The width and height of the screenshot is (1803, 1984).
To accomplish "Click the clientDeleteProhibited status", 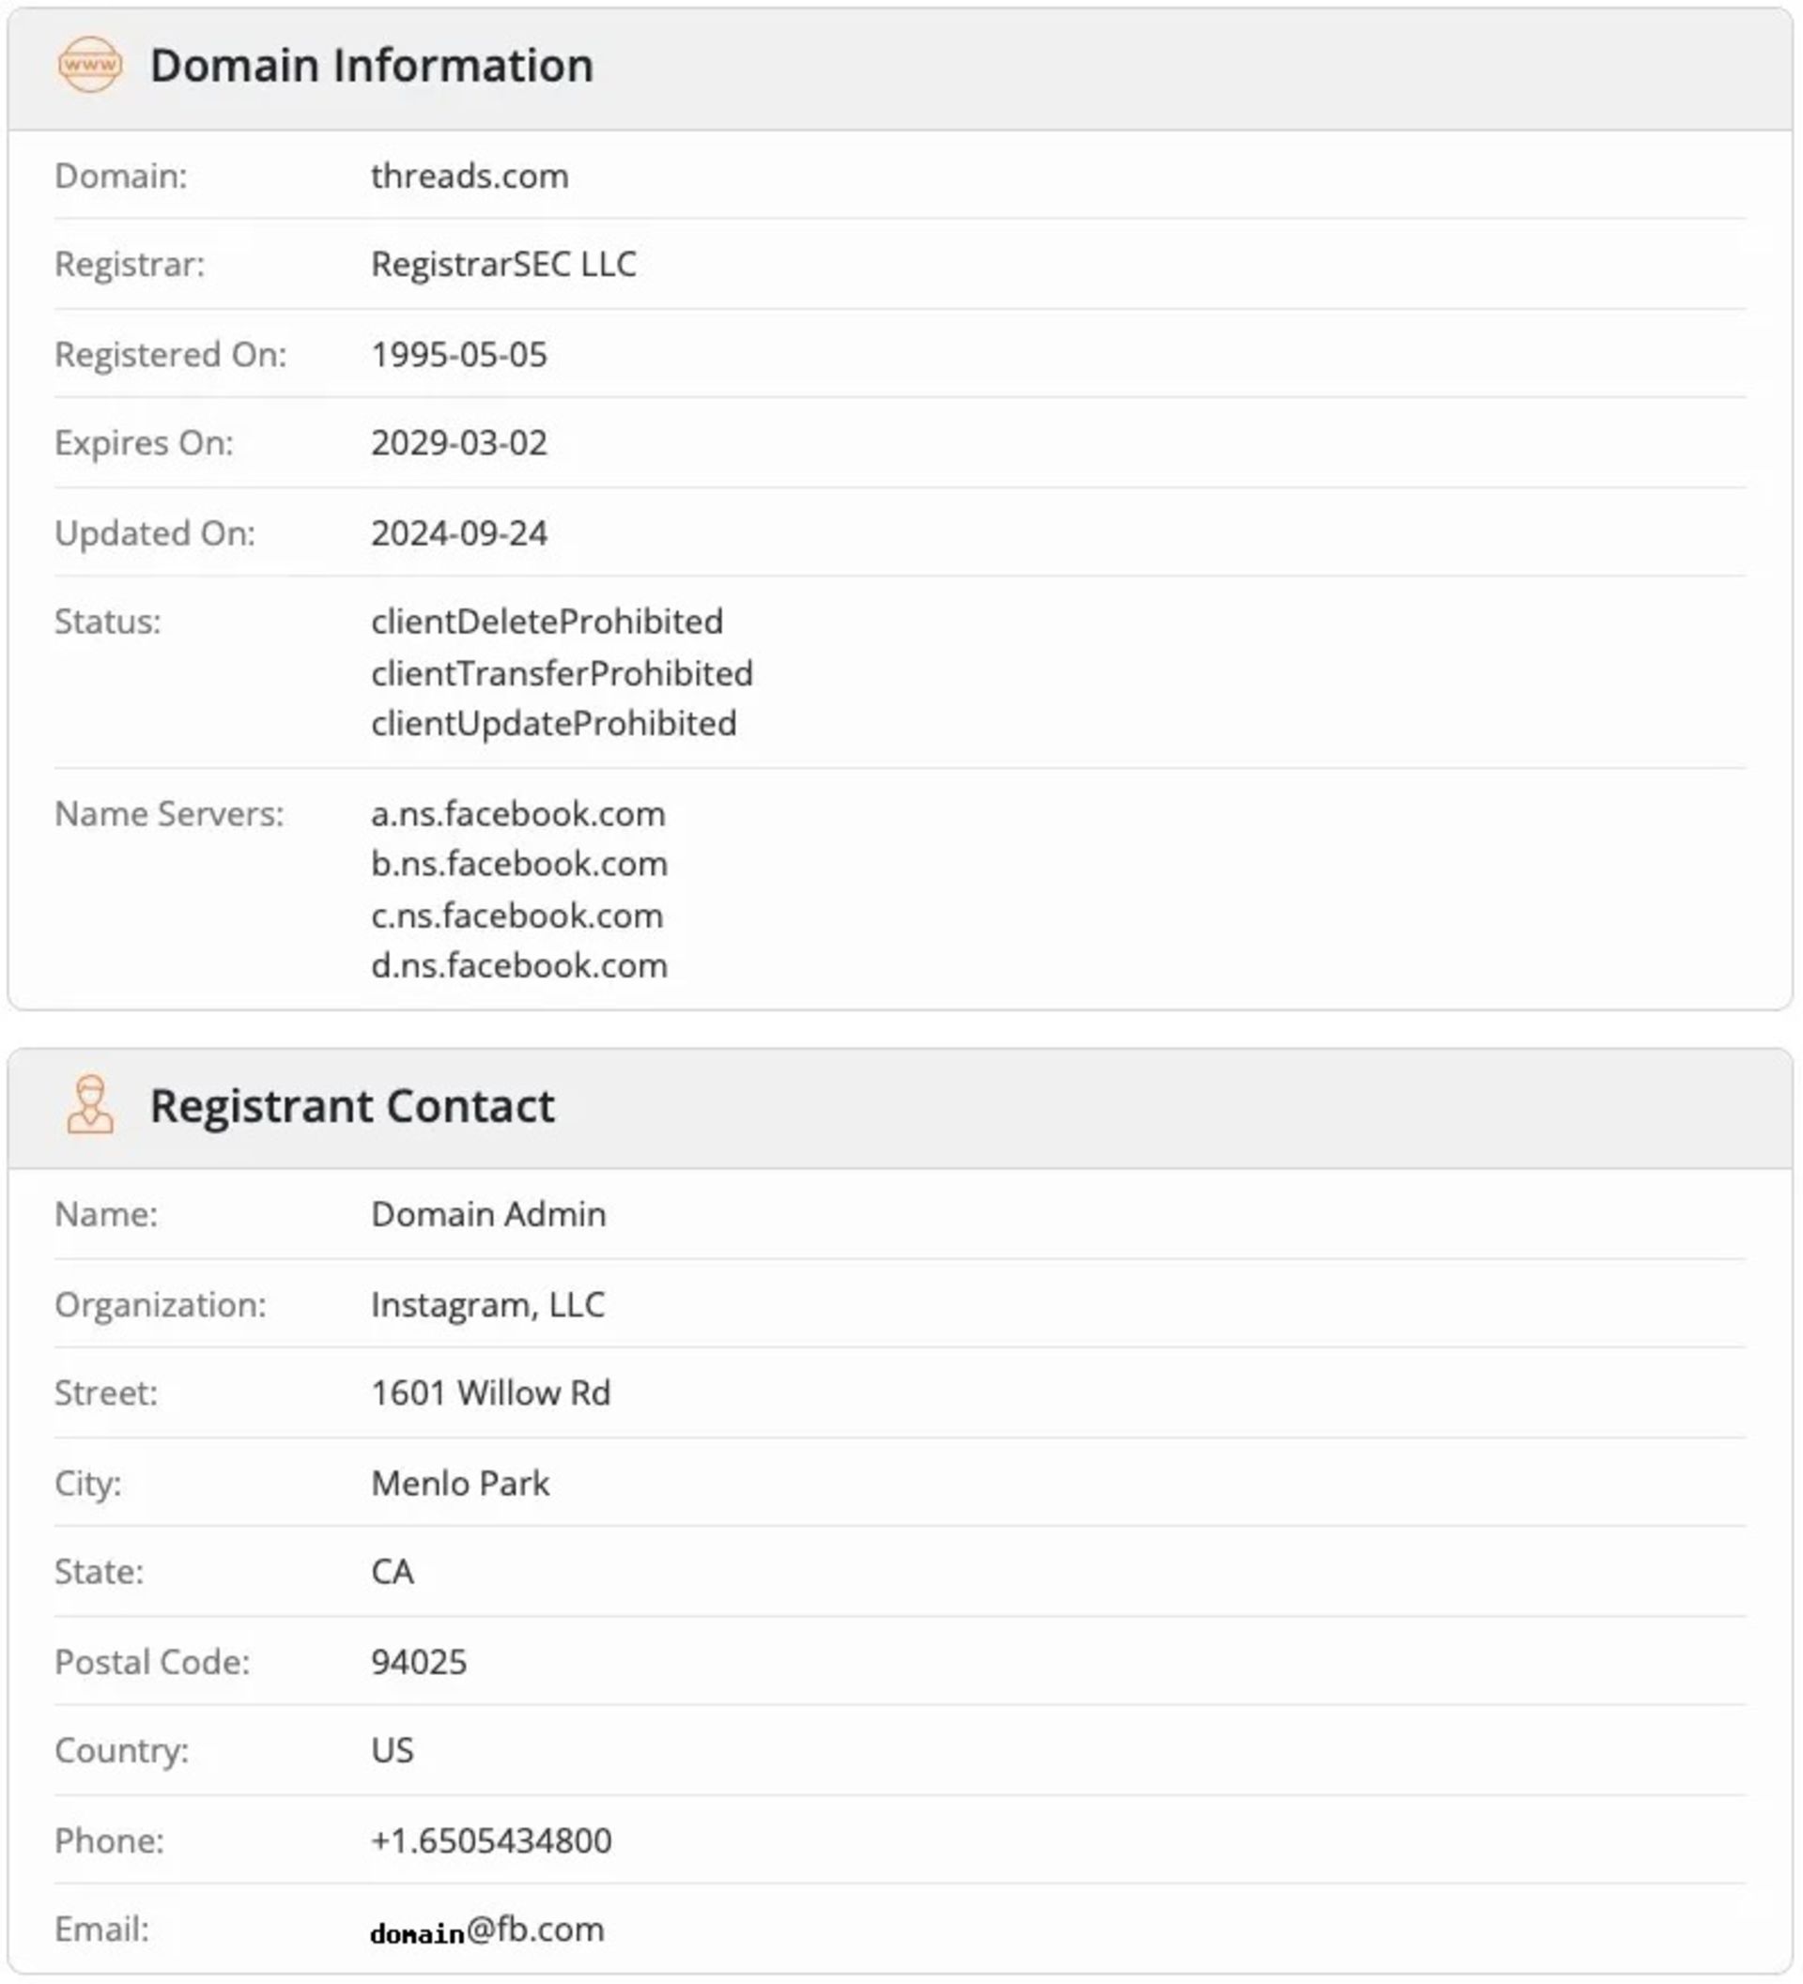I will tap(547, 622).
